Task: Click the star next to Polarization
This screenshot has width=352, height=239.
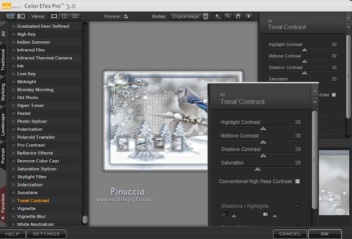Action: coord(14,129)
